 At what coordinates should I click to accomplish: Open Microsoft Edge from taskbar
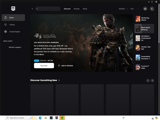pos(40,118)
